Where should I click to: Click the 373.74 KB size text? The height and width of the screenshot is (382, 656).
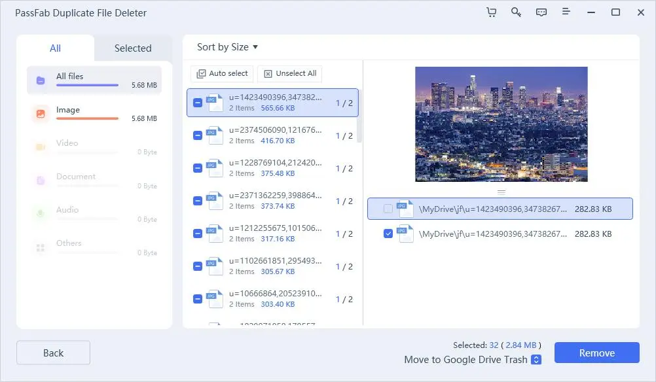[278, 206]
